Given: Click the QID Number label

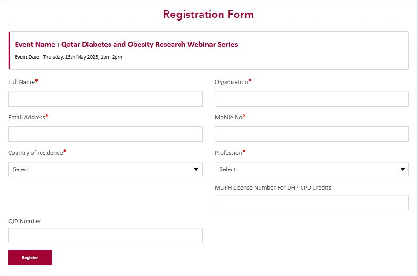Looking at the screenshot, I should pos(25,221).
